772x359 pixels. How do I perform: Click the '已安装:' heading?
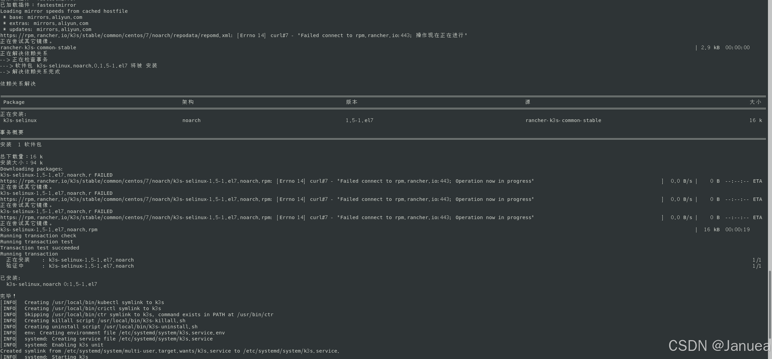point(10,278)
